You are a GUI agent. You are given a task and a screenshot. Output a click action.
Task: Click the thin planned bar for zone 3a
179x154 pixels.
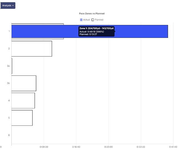click(12, 66)
